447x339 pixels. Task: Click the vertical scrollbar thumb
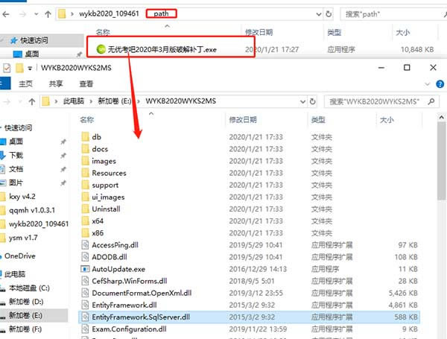click(x=442, y=161)
